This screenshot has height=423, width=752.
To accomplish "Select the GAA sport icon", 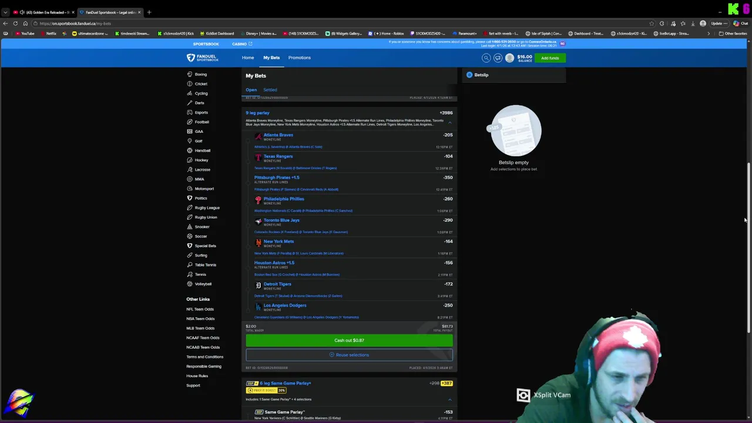I will point(189,132).
